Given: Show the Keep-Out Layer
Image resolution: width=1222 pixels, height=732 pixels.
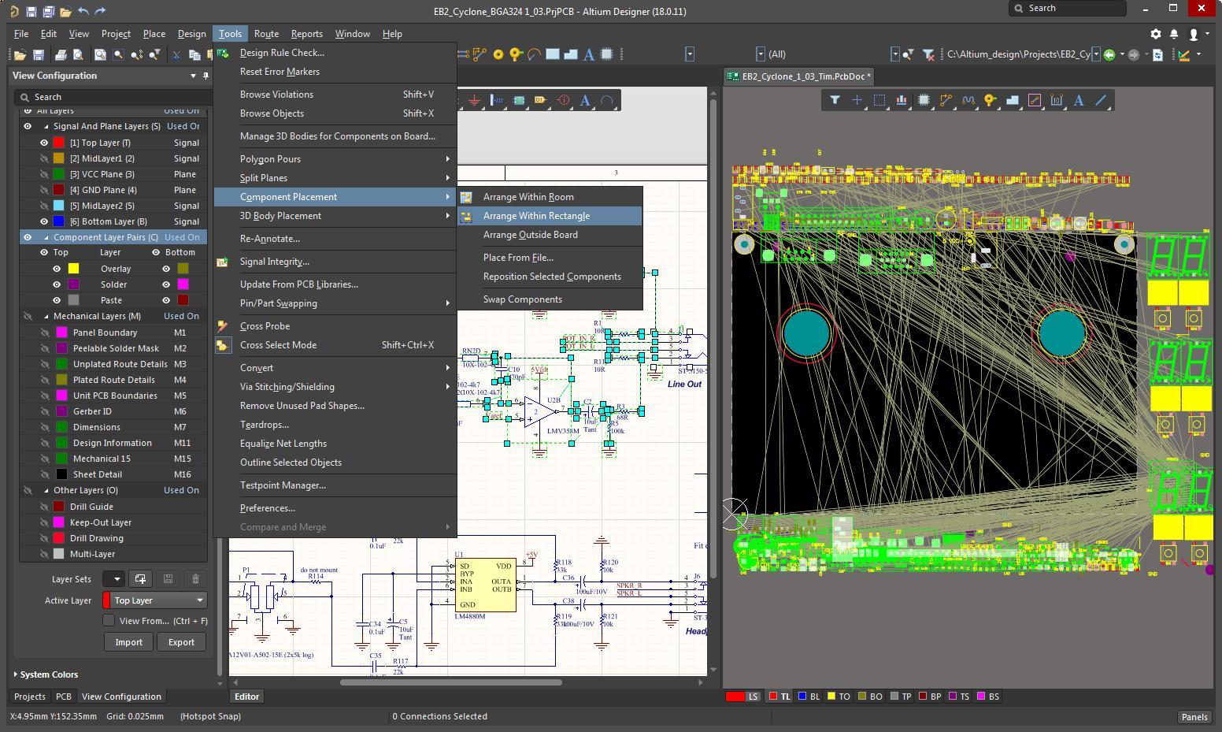Looking at the screenshot, I should click(44, 522).
